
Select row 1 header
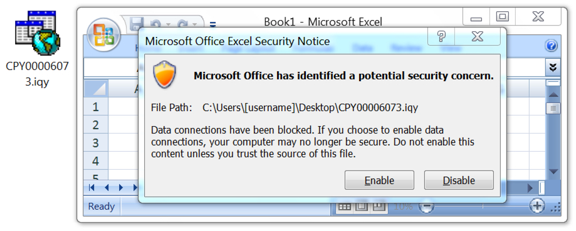(95, 107)
